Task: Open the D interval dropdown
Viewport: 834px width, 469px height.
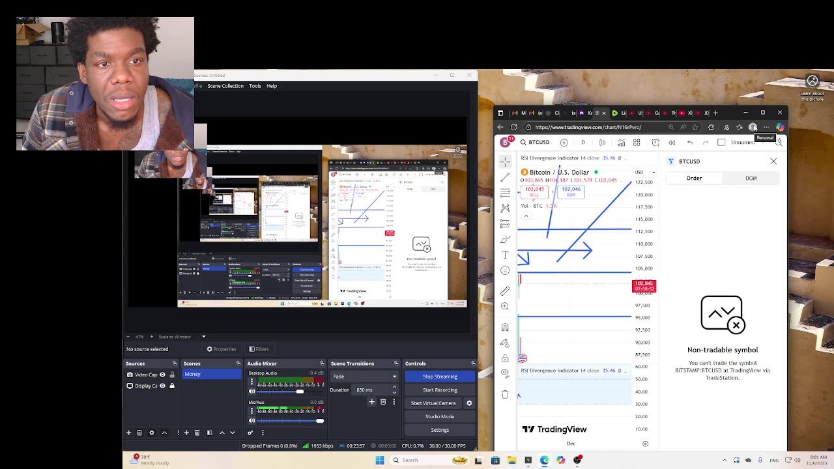Action: click(x=583, y=142)
